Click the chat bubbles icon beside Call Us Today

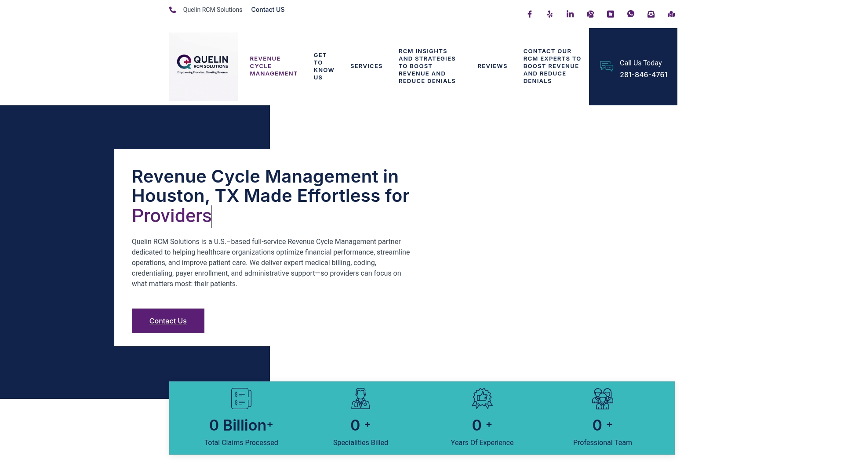coord(607,66)
